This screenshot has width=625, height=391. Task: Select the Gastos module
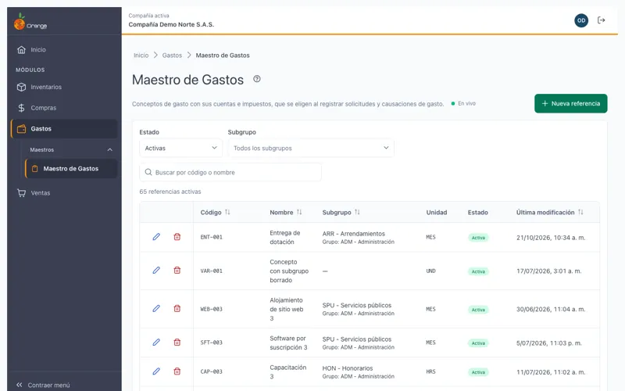point(64,129)
